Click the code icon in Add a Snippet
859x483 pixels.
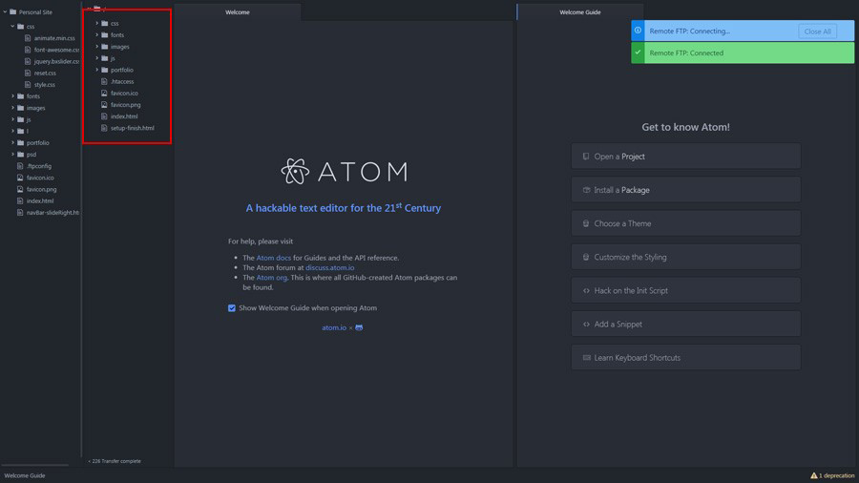586,325
